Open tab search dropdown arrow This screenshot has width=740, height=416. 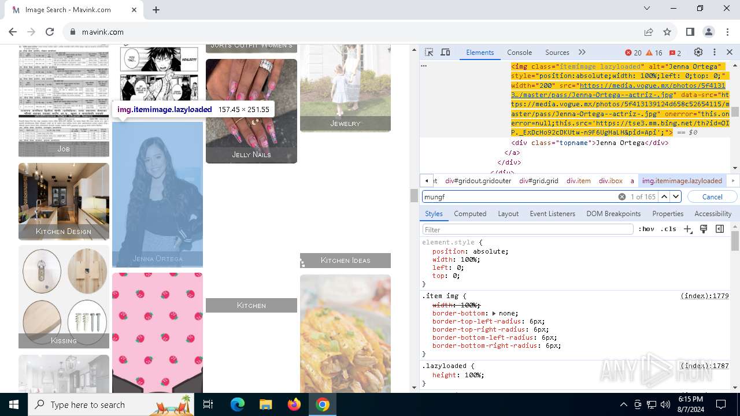[646, 9]
